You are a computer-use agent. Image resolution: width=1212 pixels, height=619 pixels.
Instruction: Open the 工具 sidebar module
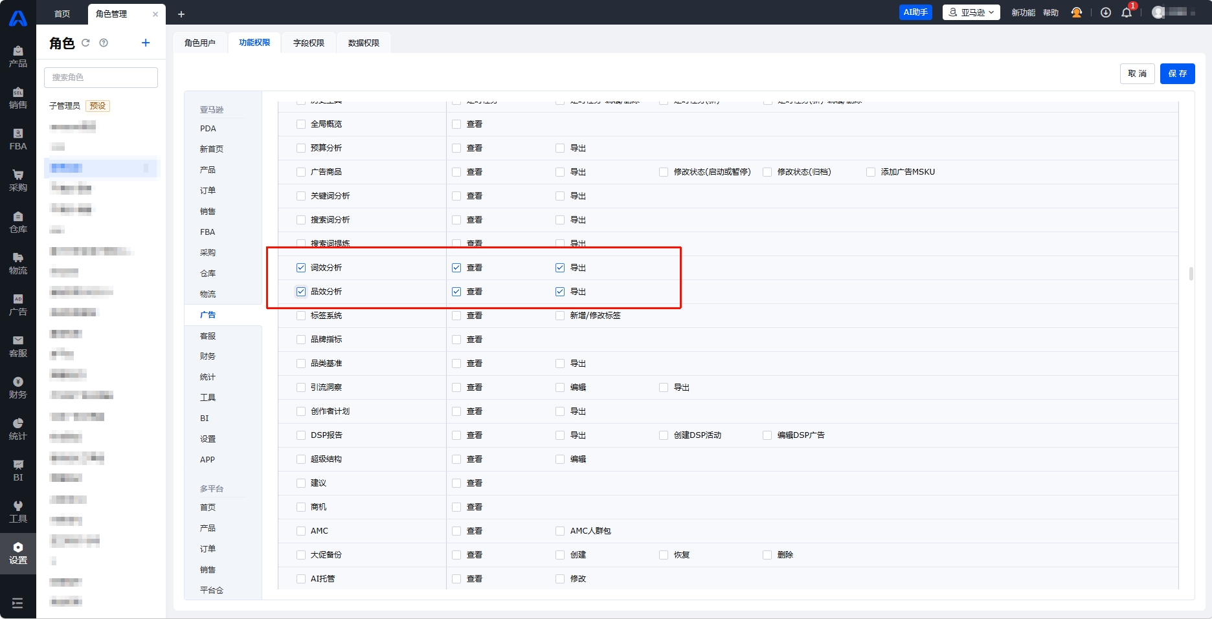coord(18,512)
